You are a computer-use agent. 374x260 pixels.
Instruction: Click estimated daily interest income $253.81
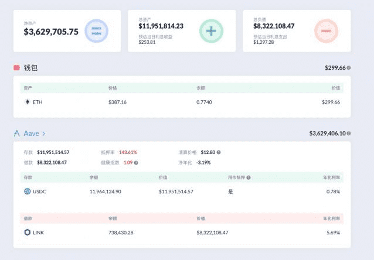147,42
